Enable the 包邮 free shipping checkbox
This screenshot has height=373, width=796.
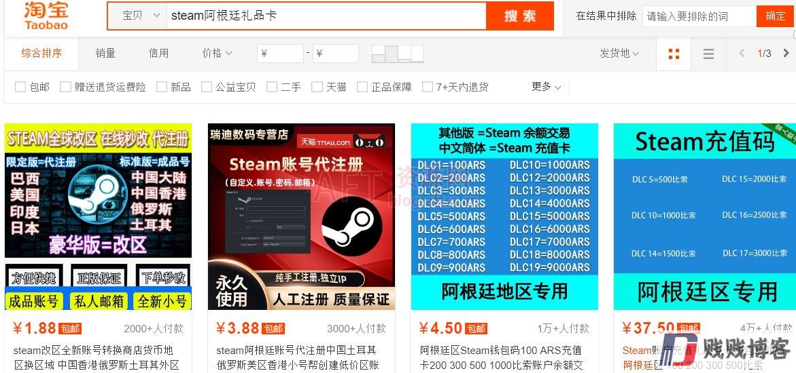20,87
